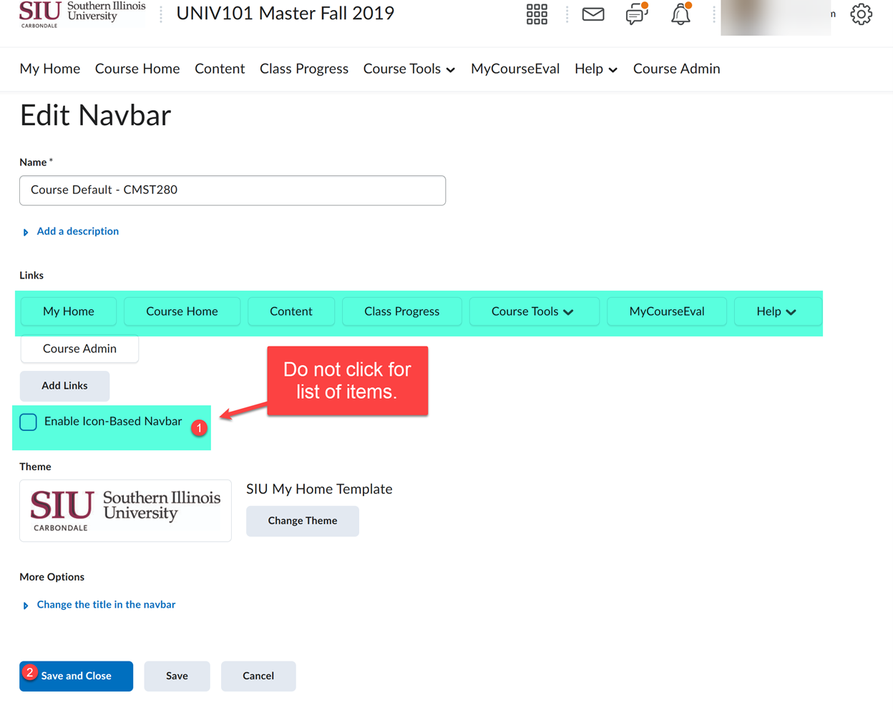Viewport: 893px width, 713px height.
Task: Expand Change the title in the navbar
Action: tap(106, 604)
